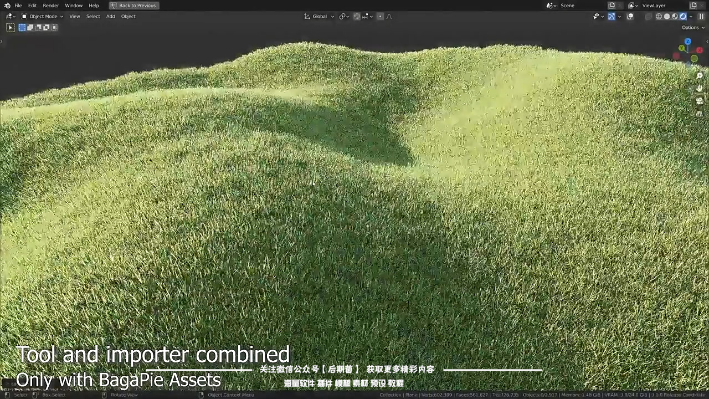Viewport: 709px width, 399px height.
Task: Pause the viewport render preview
Action: pos(701,17)
